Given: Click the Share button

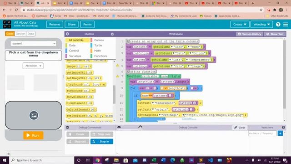Looking at the screenshot, I should (72, 24).
